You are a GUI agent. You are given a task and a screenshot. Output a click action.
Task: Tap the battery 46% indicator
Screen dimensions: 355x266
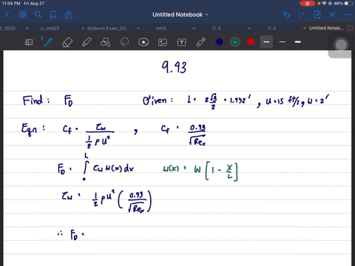343,4
